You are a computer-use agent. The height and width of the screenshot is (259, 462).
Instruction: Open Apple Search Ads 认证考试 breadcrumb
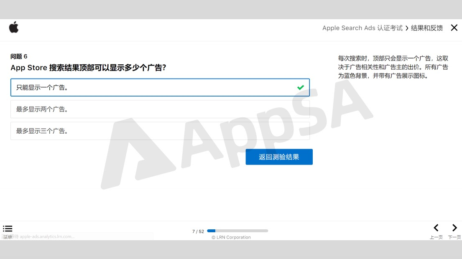coord(362,28)
